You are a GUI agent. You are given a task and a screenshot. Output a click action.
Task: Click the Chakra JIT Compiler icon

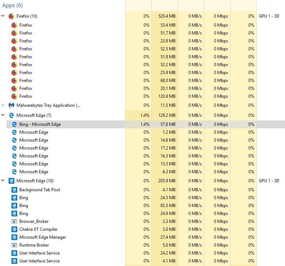click(14, 229)
